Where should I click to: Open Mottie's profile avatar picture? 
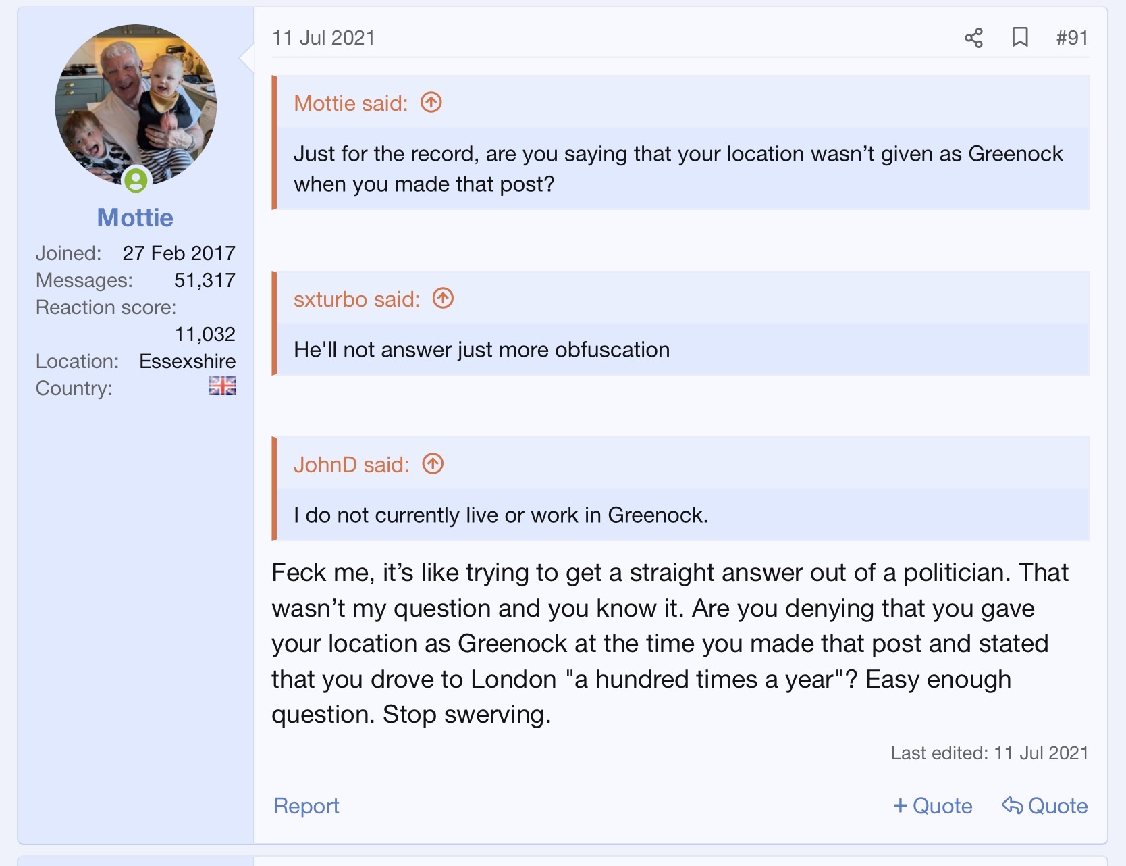(136, 105)
